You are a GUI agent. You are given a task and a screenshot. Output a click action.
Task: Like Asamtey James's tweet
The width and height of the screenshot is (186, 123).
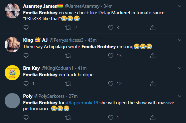(x=110, y=28)
